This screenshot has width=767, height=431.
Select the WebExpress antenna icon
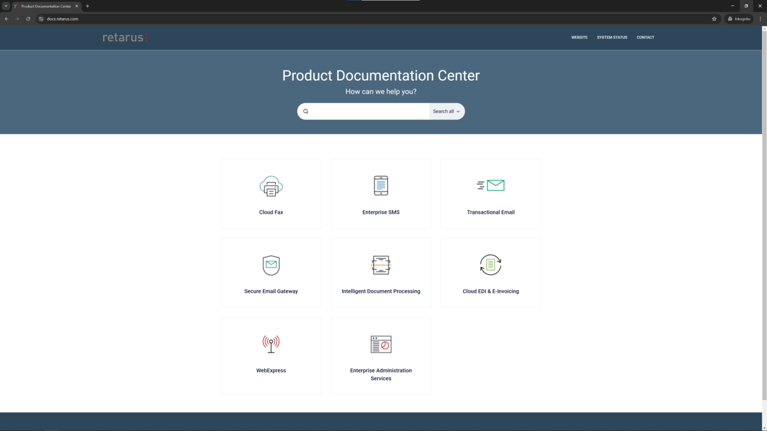click(271, 344)
